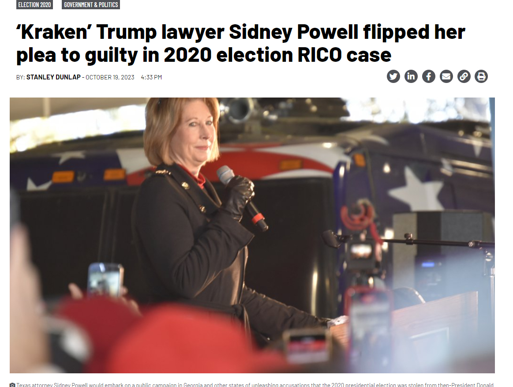Open the Election 2020 category tag

(35, 4)
